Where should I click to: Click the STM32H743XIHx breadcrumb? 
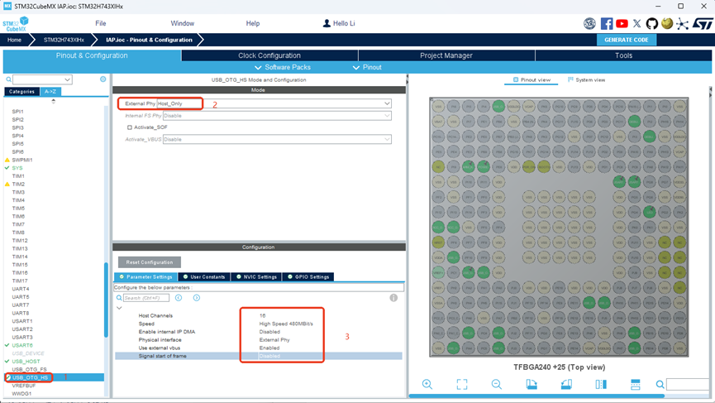(x=64, y=40)
